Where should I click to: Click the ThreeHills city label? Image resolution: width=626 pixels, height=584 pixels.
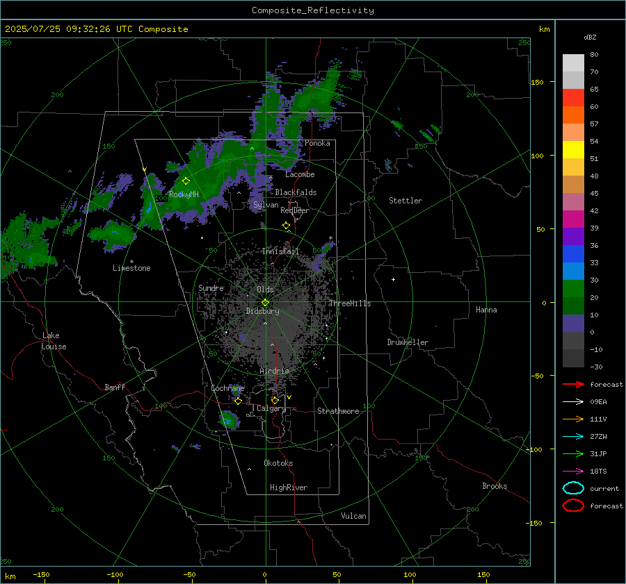click(350, 303)
